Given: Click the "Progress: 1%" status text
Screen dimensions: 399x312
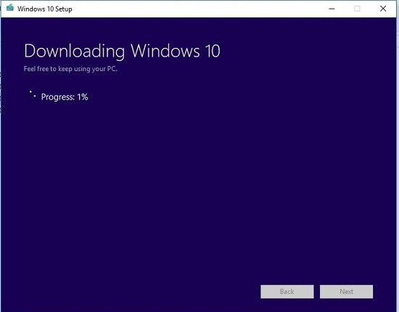Looking at the screenshot, I should (65, 97).
